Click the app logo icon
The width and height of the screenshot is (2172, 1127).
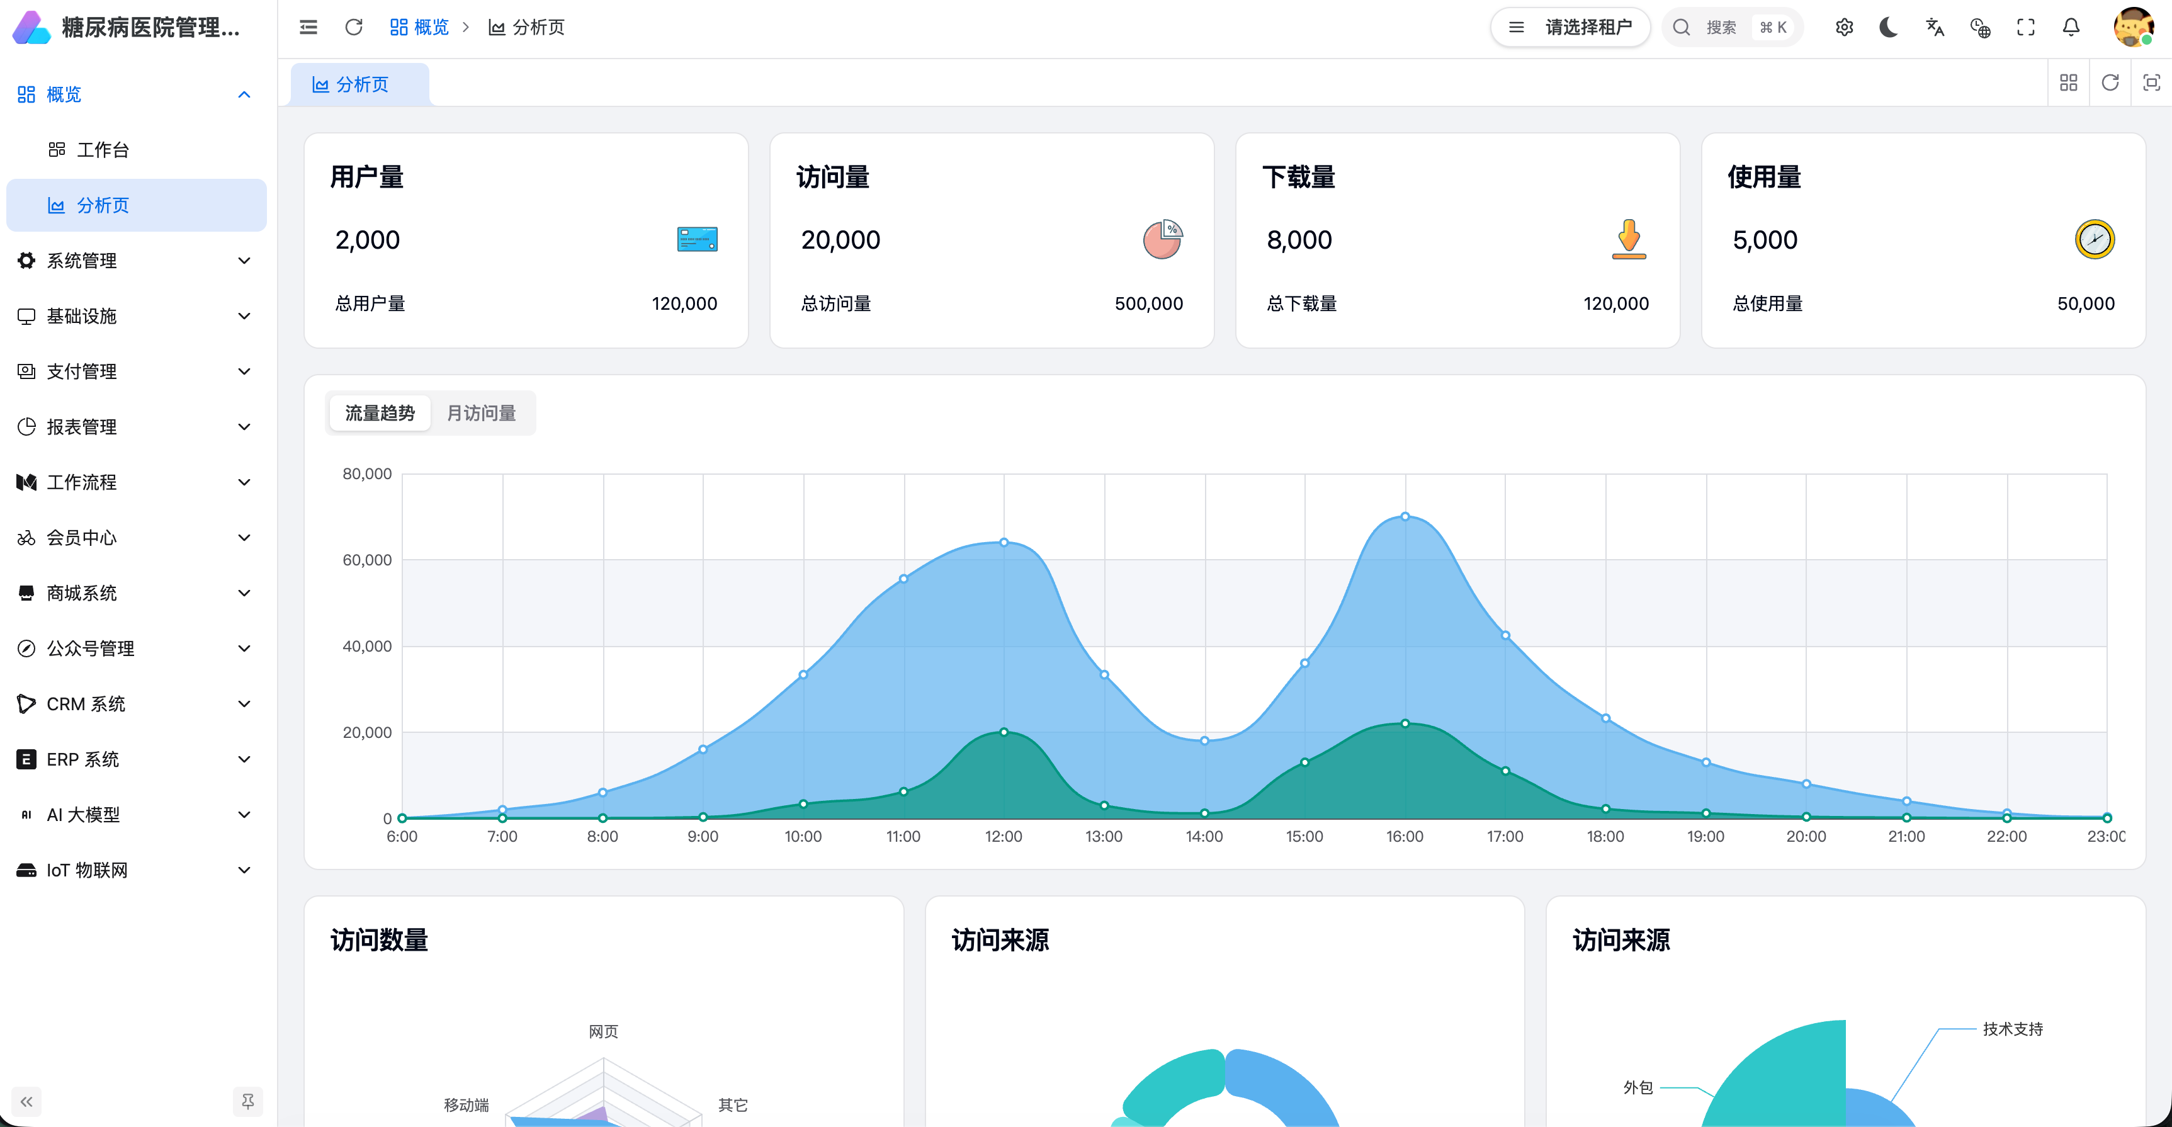point(31,27)
